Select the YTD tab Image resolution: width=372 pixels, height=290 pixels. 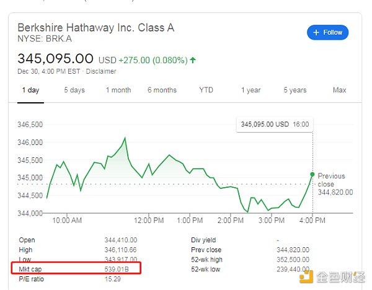206,90
